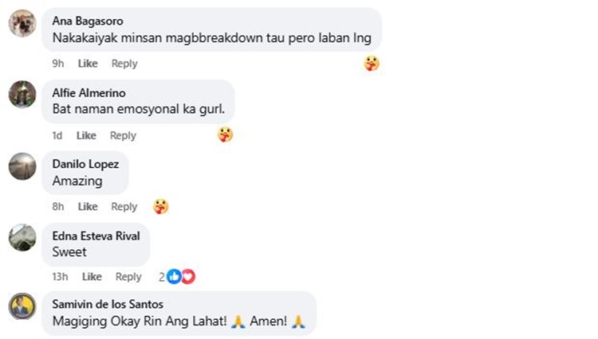The image size is (598, 339).
Task: Reply to Ana Bagasoro's comment
Action: 124,64
